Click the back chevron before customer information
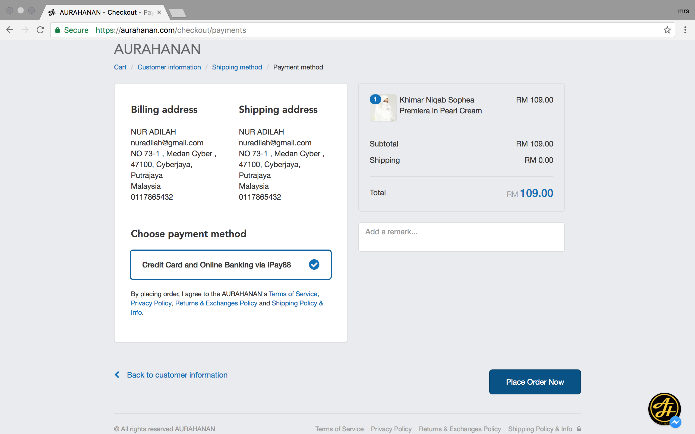 117,375
